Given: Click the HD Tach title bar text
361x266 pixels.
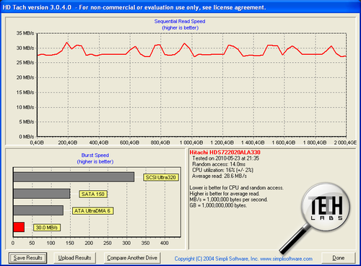Looking at the screenshot, I should pos(134,7).
